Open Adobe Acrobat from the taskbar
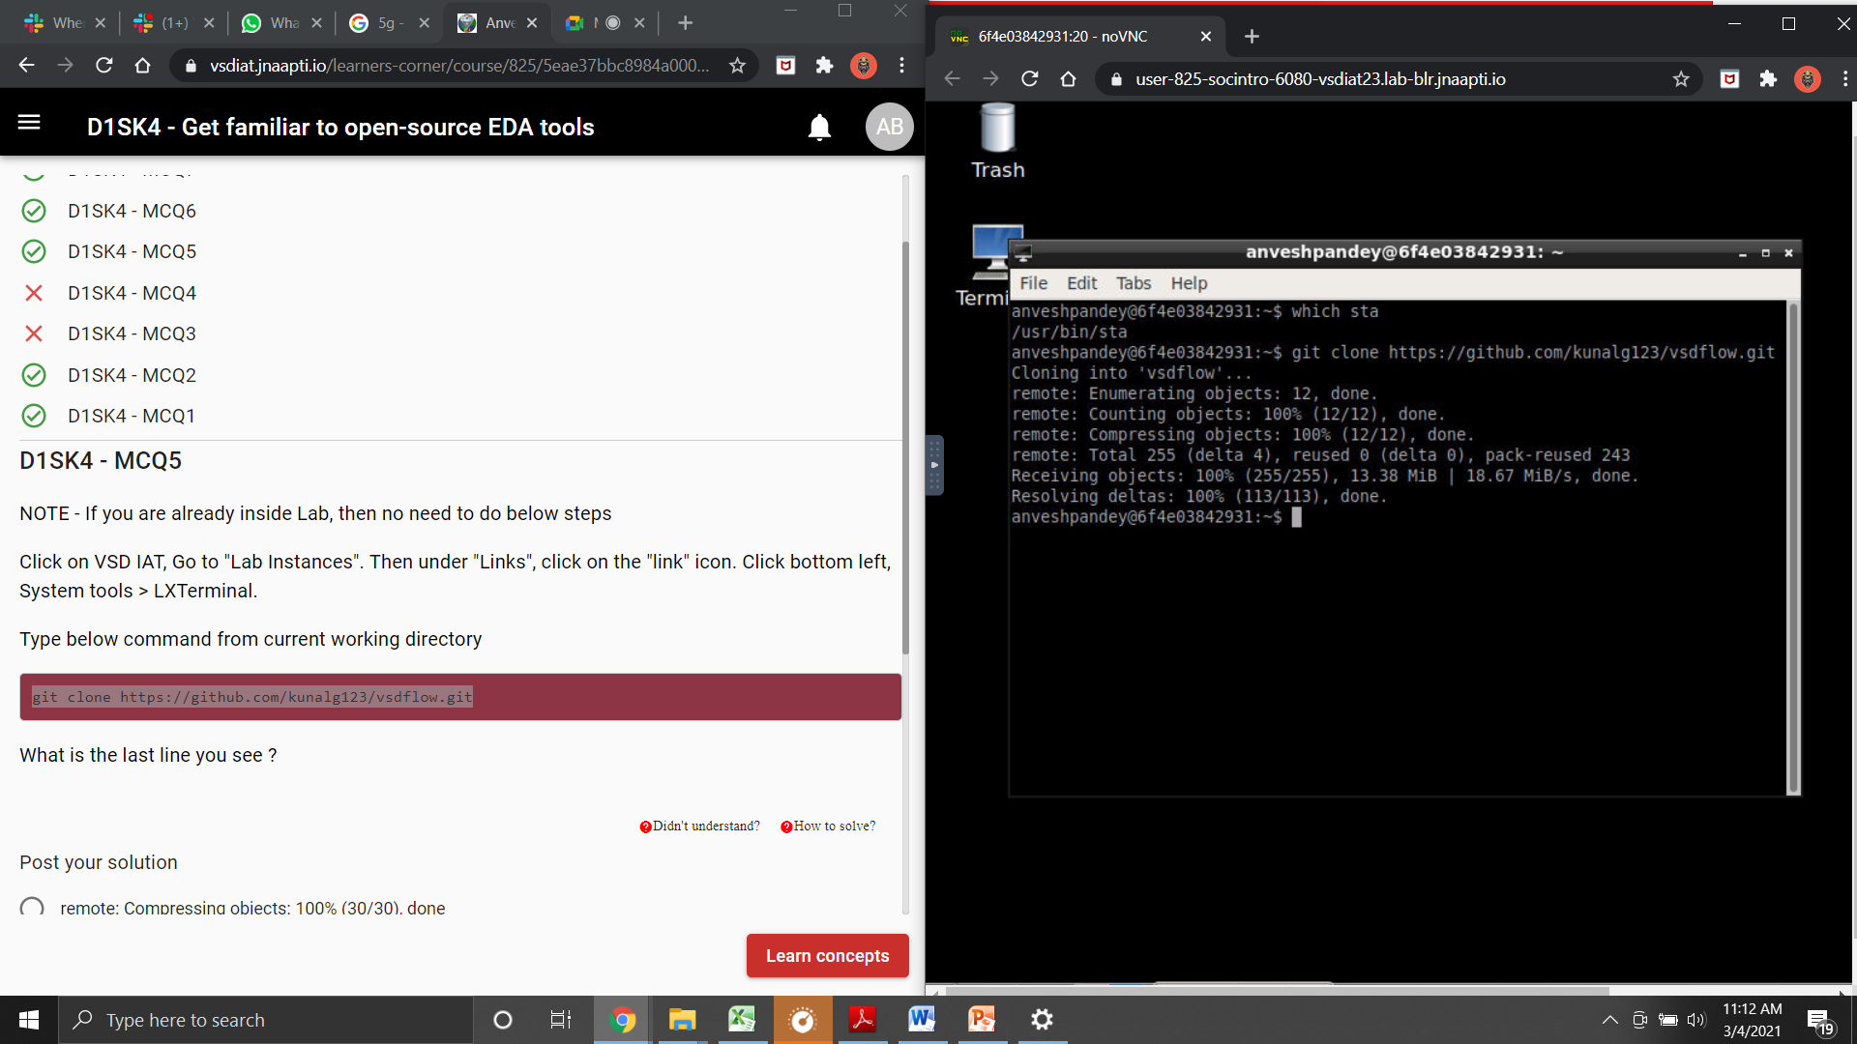The width and height of the screenshot is (1857, 1044). (862, 1020)
